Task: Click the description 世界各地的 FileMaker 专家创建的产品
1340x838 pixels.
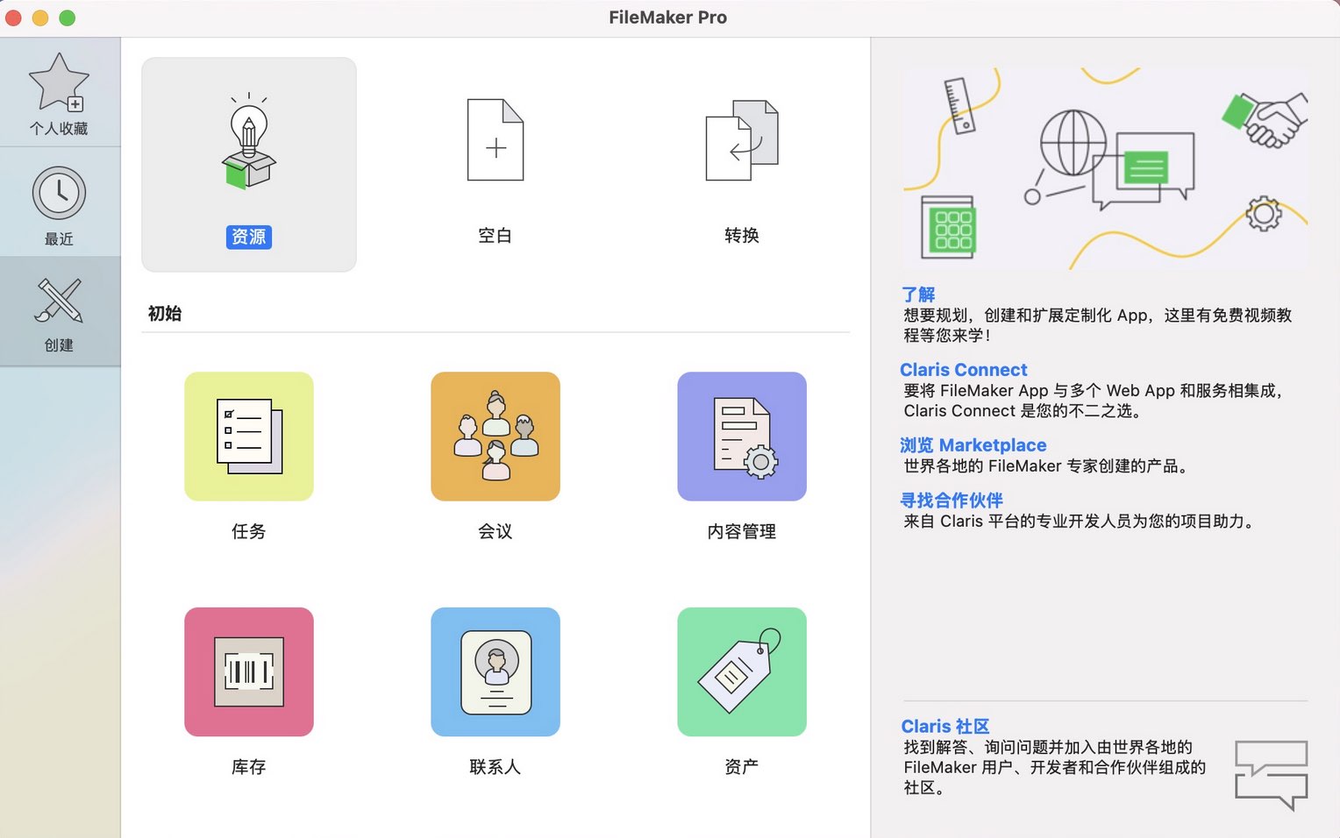Action: (1045, 466)
